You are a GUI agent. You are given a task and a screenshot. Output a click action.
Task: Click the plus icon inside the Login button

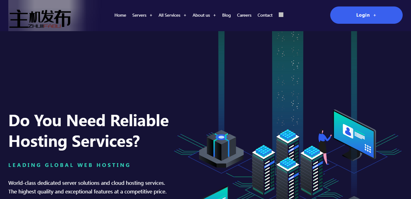click(375, 15)
